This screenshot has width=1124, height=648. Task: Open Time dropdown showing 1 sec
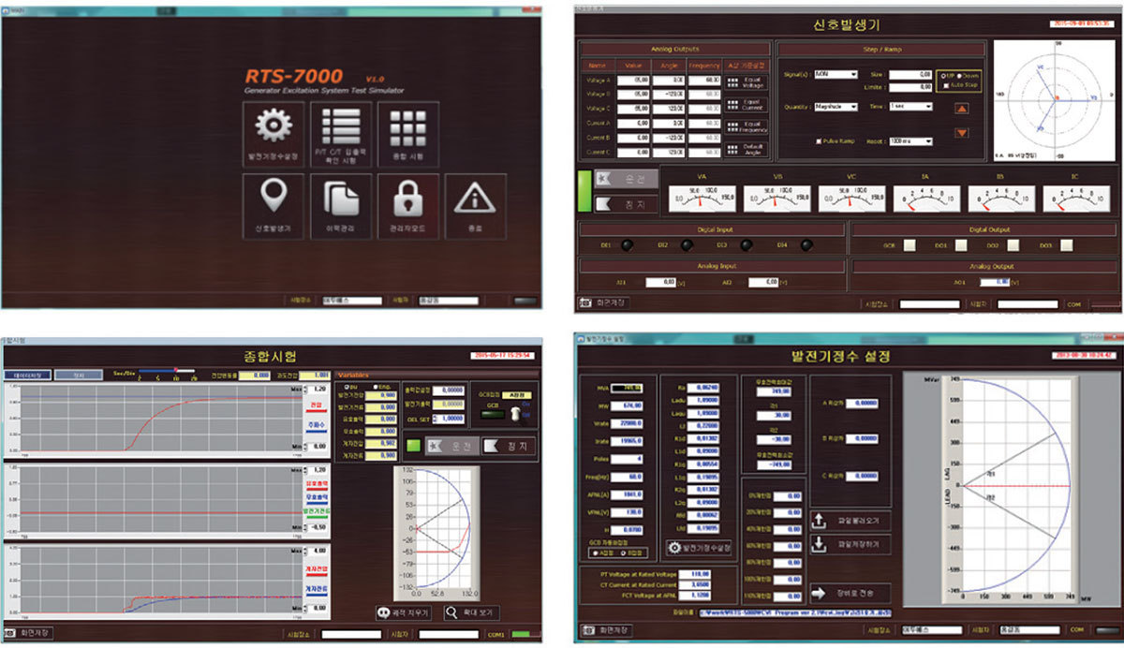coord(910,107)
